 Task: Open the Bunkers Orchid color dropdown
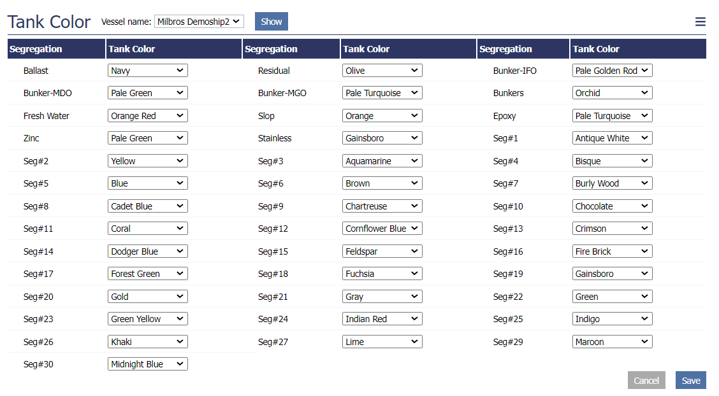pyautogui.click(x=612, y=93)
